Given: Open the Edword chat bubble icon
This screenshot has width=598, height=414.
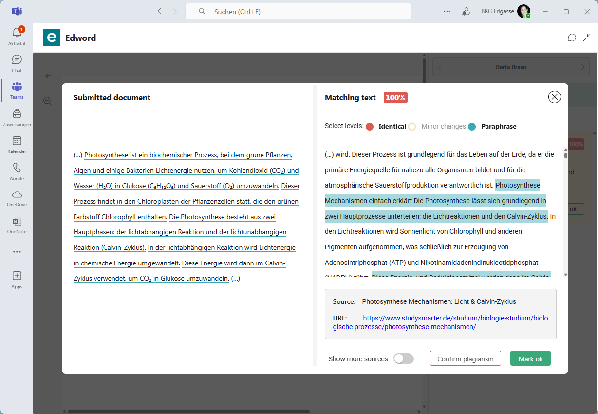Looking at the screenshot, I should point(572,38).
